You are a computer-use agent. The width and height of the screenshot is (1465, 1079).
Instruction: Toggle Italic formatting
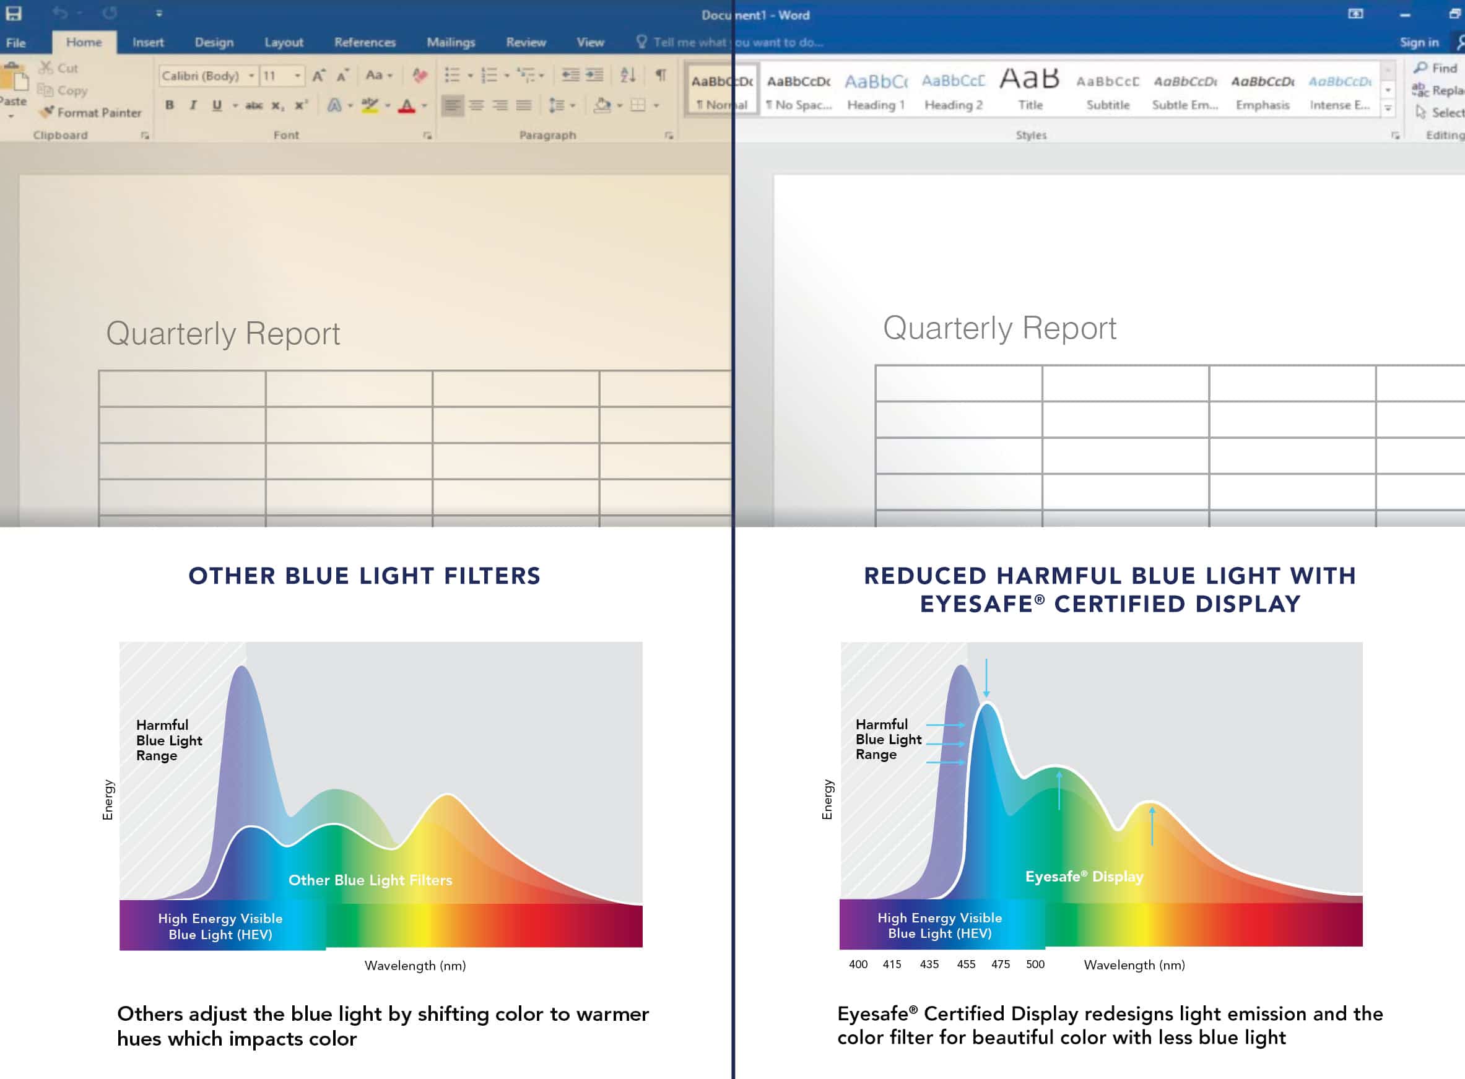coord(192,104)
